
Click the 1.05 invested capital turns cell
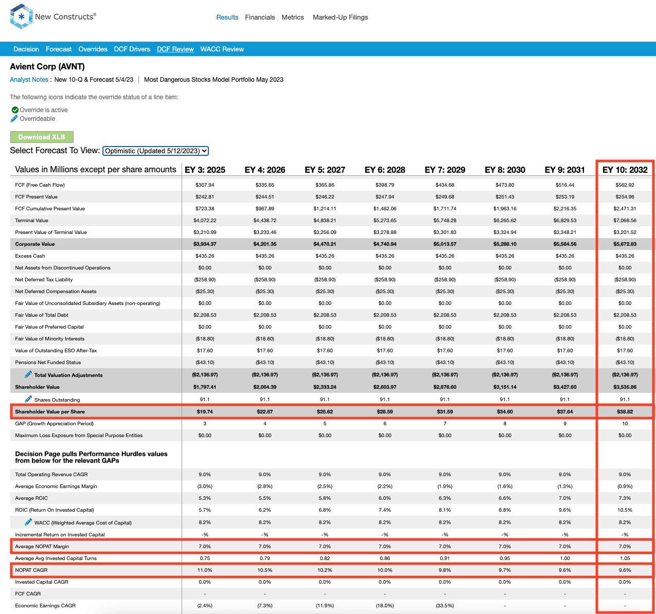coord(625,558)
